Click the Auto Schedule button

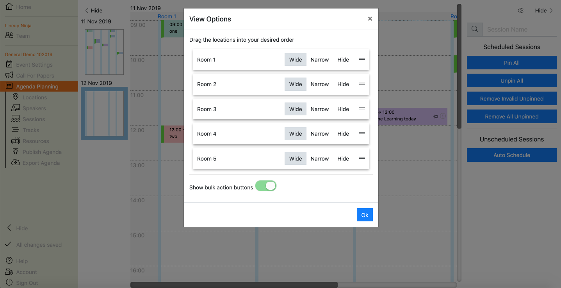(511, 155)
